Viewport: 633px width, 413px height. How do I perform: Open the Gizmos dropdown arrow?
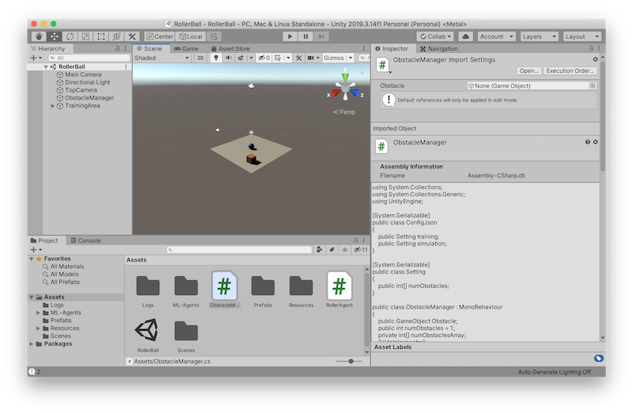[x=351, y=58]
